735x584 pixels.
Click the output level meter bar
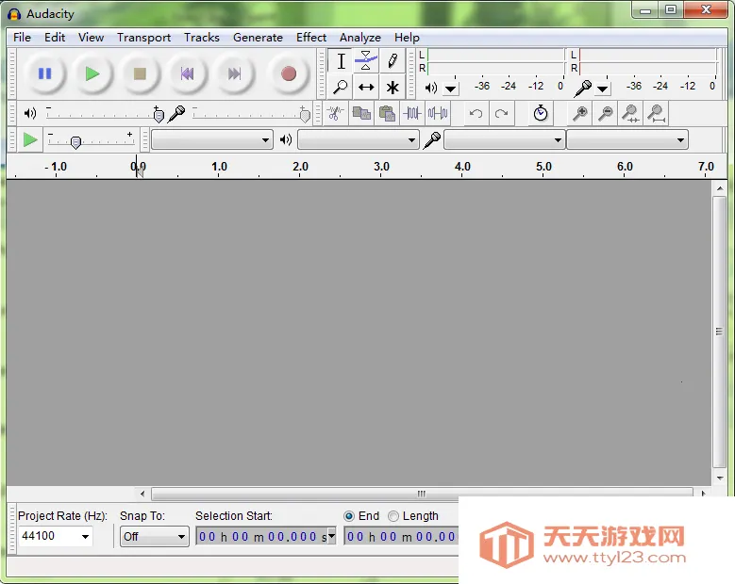[496, 61]
